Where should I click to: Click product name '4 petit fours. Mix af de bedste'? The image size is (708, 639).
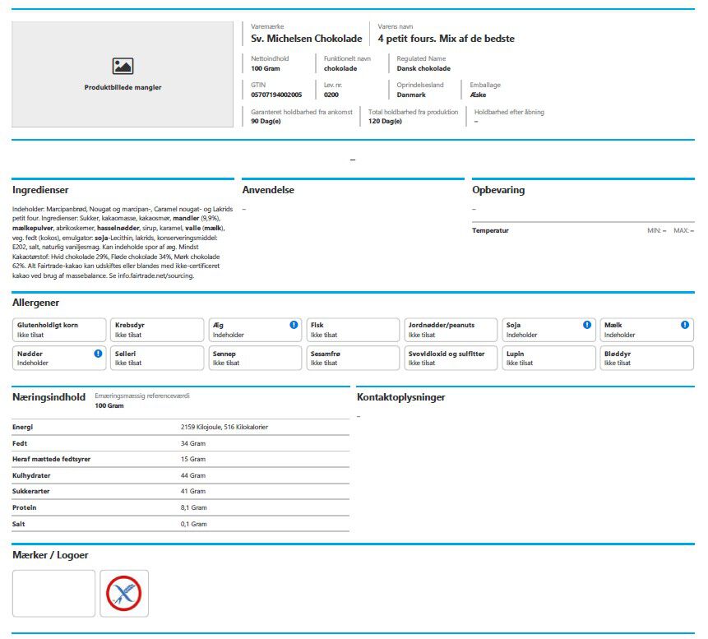pos(447,39)
